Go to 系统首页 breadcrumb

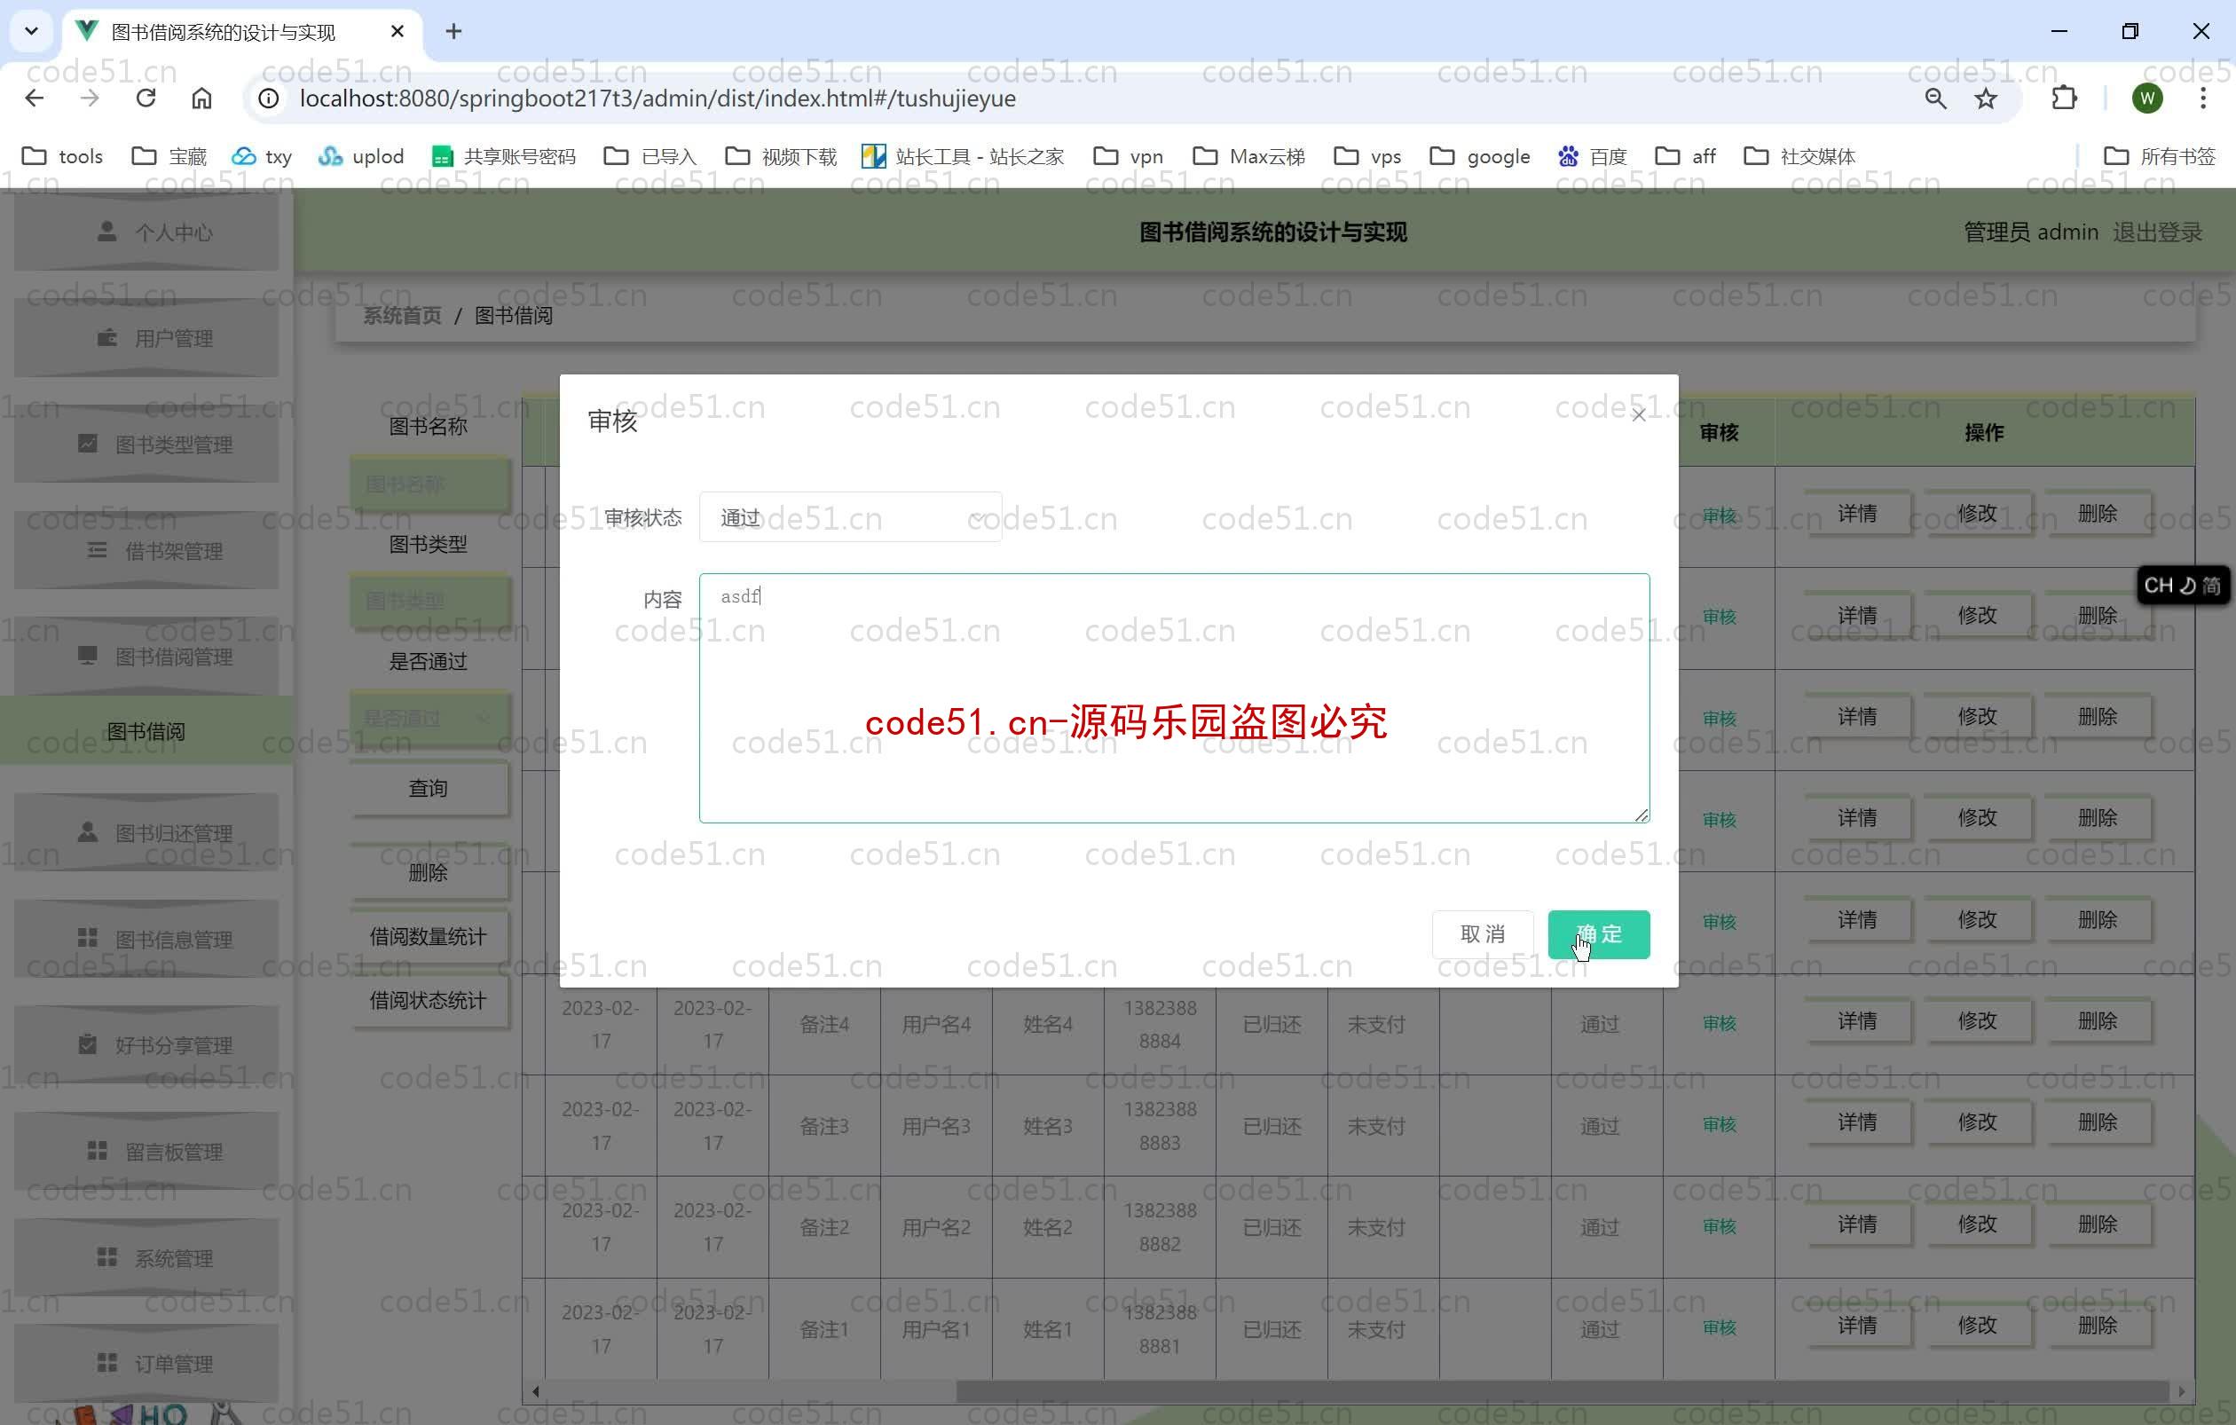(x=402, y=316)
